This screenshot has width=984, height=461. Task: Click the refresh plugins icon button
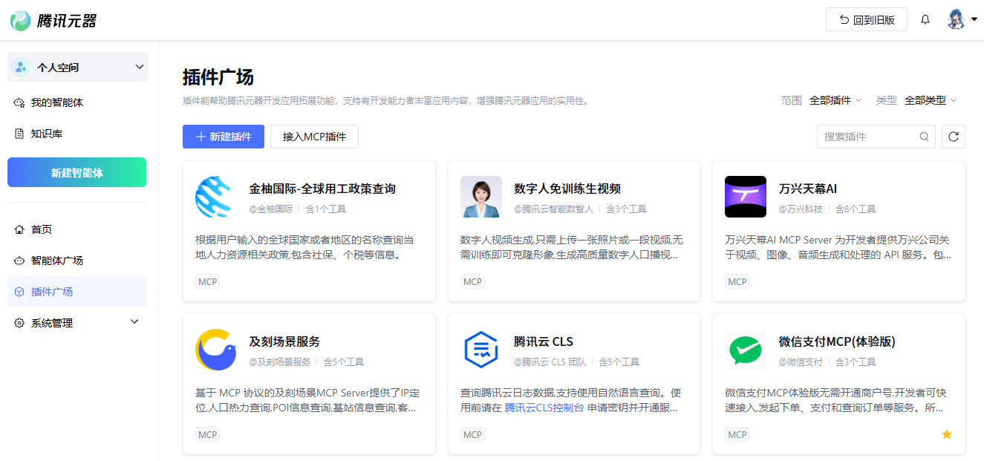pos(954,137)
